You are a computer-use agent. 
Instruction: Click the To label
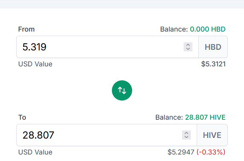tap(22, 117)
